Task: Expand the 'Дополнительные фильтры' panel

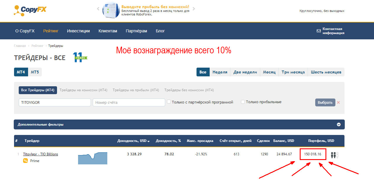Action: pyautogui.click(x=179, y=124)
